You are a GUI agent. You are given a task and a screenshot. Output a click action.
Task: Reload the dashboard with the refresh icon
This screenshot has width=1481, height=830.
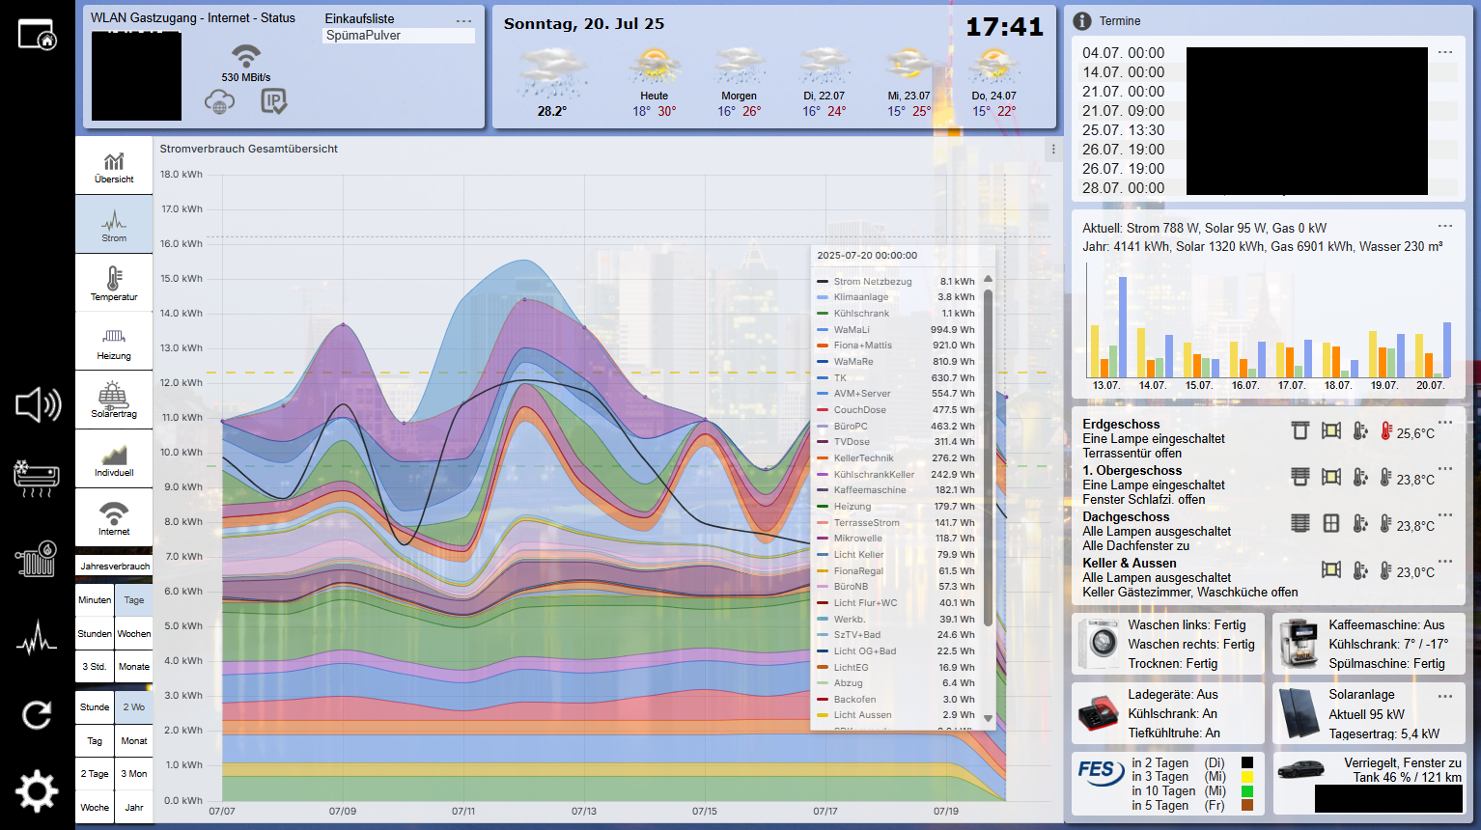click(37, 715)
